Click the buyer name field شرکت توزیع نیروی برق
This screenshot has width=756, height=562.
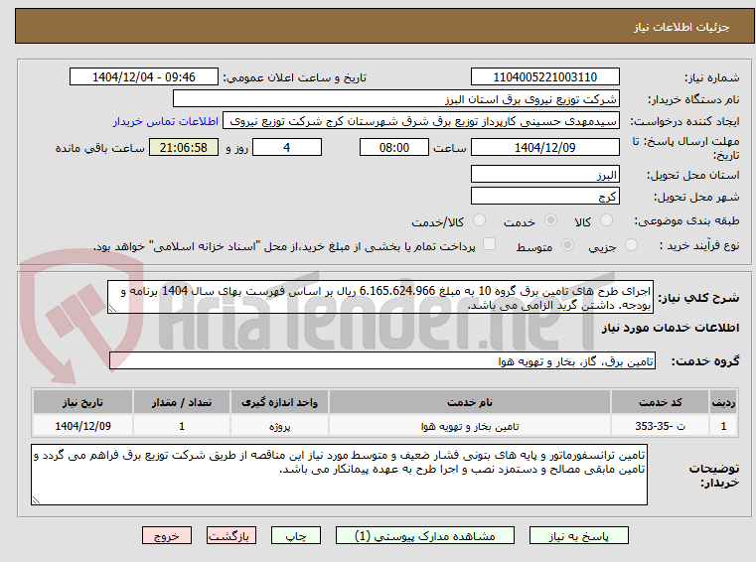coord(396,99)
